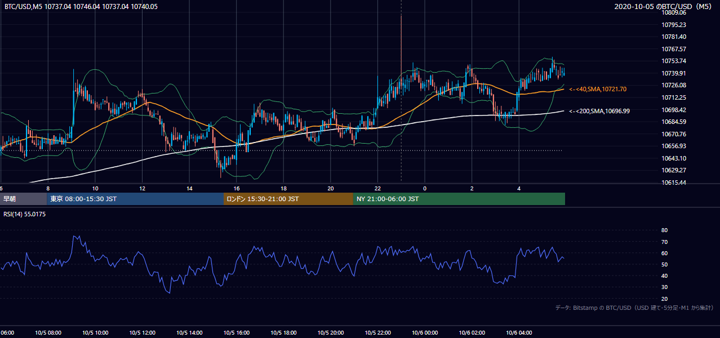The height and width of the screenshot is (338, 720).
Task: Select the 10698.42 price axis label
Action: pos(674,110)
